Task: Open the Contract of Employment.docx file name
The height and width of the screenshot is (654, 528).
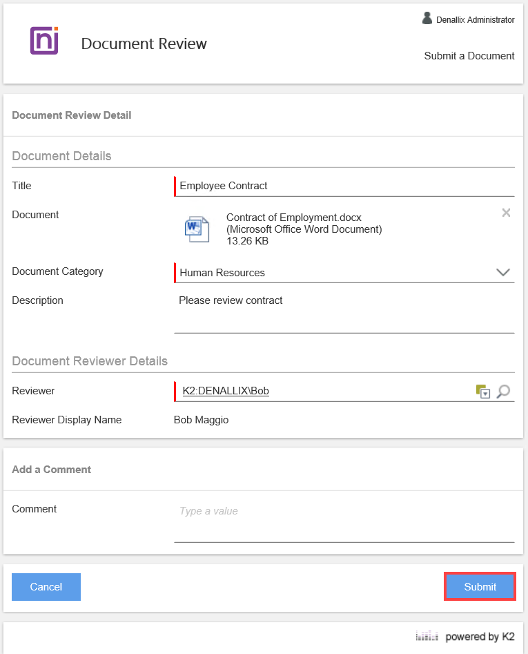Action: [x=293, y=218]
